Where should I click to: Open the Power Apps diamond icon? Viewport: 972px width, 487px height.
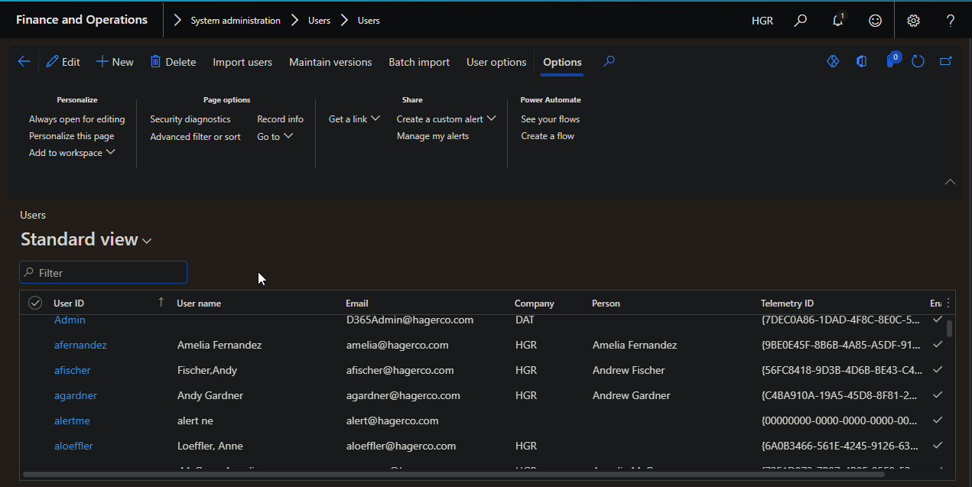click(834, 61)
